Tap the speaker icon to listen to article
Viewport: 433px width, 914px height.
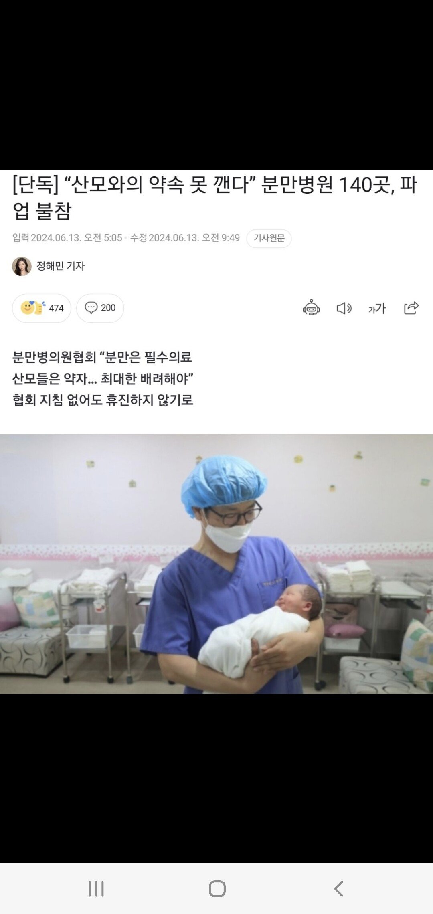344,308
